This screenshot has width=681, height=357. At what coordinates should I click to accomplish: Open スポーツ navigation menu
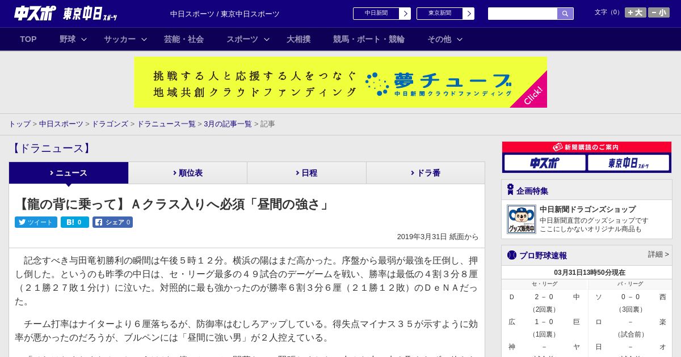(242, 39)
